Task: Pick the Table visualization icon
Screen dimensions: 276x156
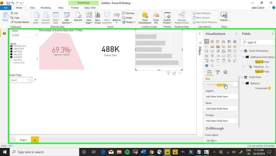Action: click(x=218, y=61)
